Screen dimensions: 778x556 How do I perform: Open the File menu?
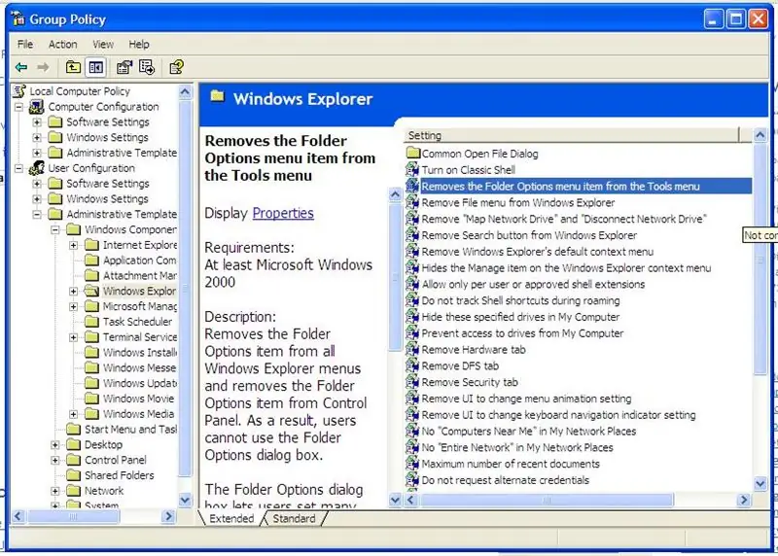[25, 44]
